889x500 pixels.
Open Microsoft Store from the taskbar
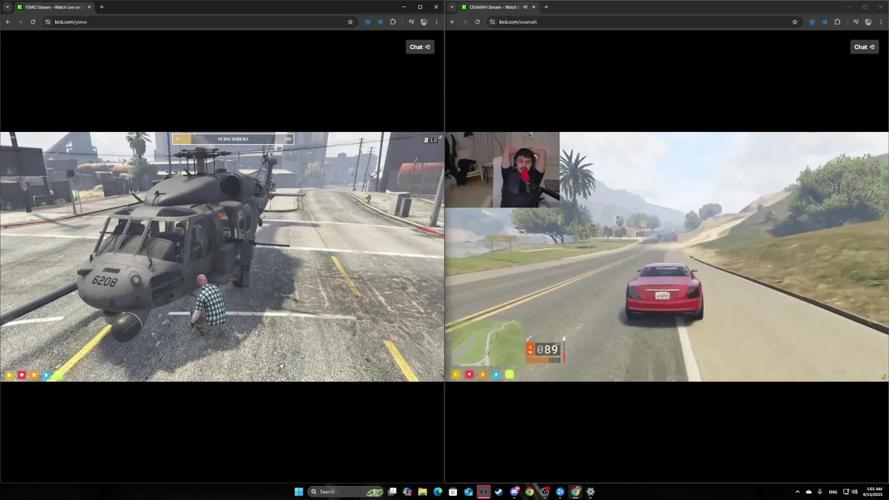point(453,492)
